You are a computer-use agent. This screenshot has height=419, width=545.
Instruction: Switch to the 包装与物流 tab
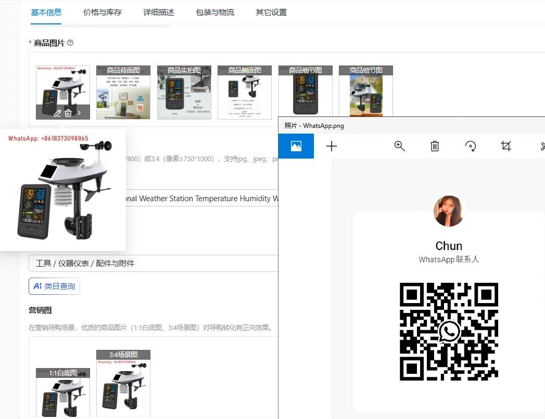215,11
